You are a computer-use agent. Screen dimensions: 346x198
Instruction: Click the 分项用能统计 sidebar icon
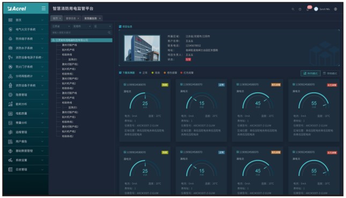tap(10, 76)
